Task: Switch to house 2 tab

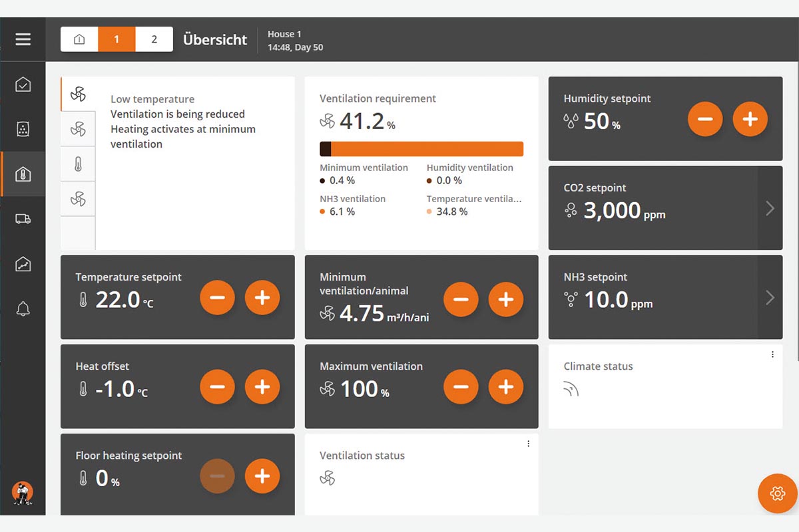Action: pos(154,39)
